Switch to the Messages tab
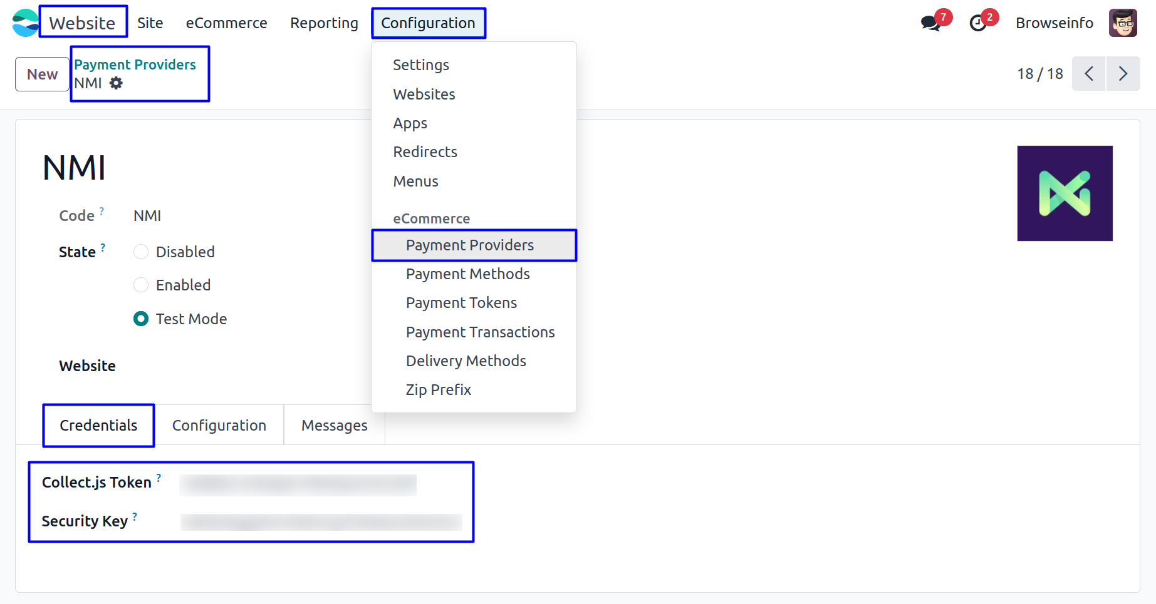Image resolution: width=1156 pixels, height=604 pixels. point(335,426)
